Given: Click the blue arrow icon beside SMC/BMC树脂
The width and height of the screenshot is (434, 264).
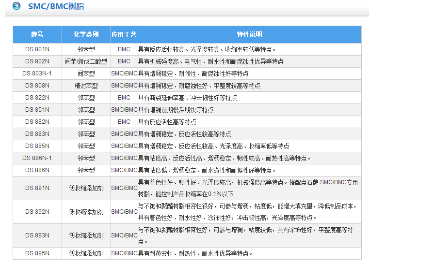Looking at the screenshot, I should [16, 6].
